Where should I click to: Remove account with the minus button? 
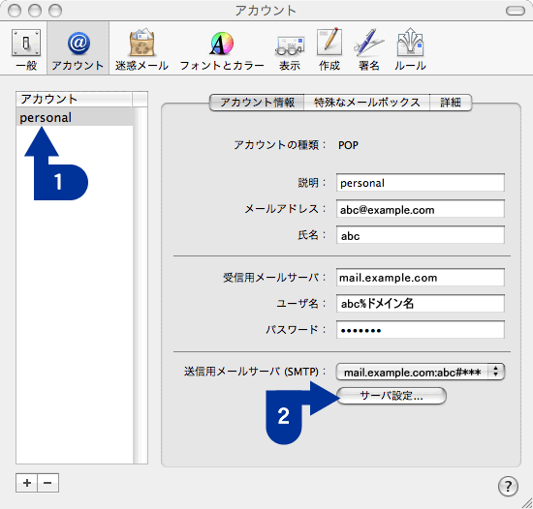(x=47, y=483)
